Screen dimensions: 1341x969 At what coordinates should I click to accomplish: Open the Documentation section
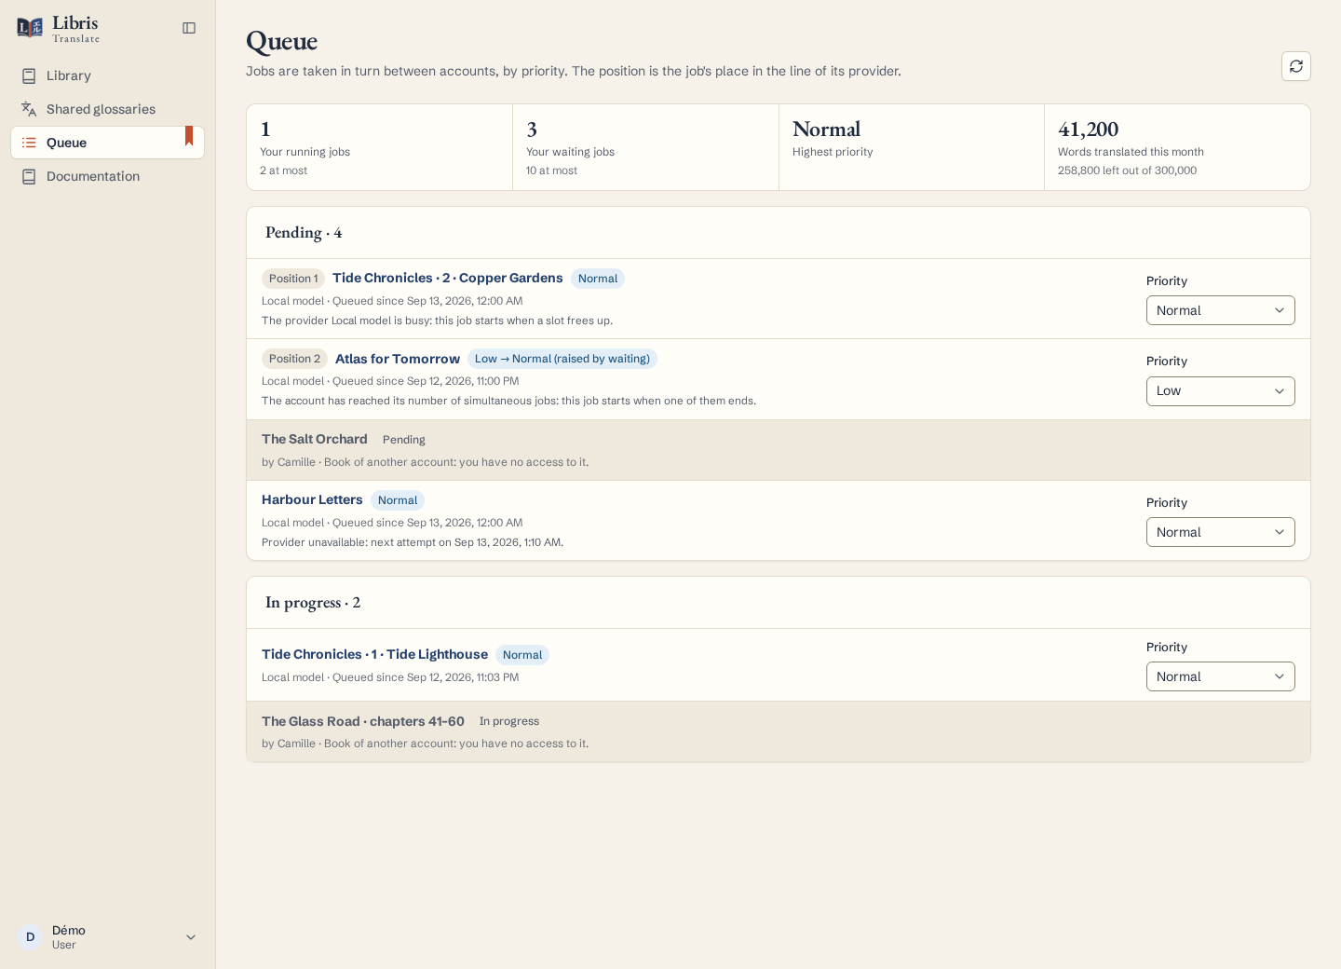pyautogui.click(x=107, y=176)
